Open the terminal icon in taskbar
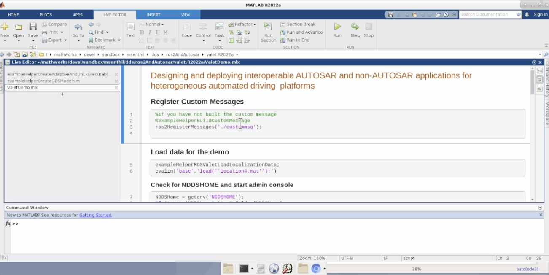Viewport: 549px width, 275px height. tap(243, 268)
